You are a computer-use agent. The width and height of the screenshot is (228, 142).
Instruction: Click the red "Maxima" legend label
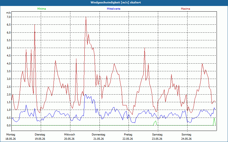186,9
